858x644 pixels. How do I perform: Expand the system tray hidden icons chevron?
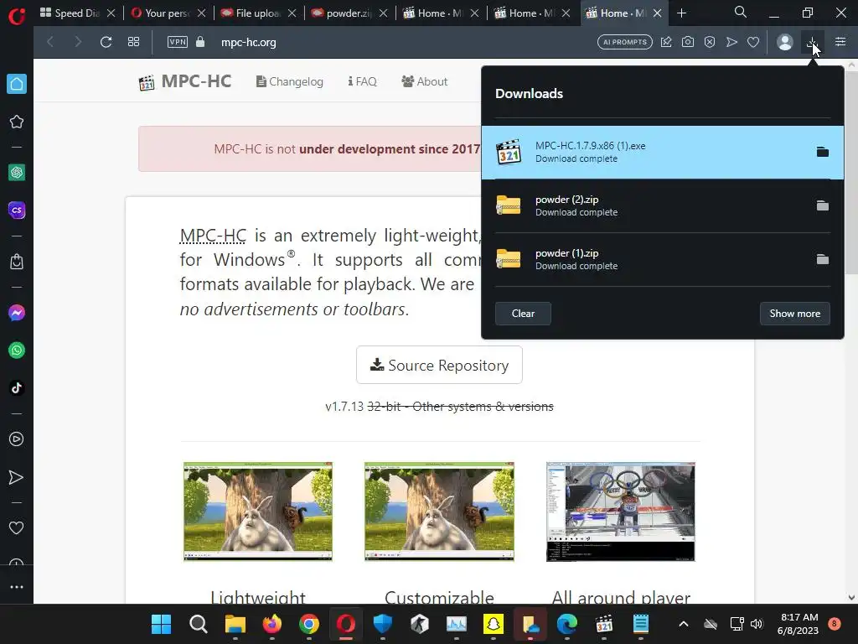coord(684,624)
